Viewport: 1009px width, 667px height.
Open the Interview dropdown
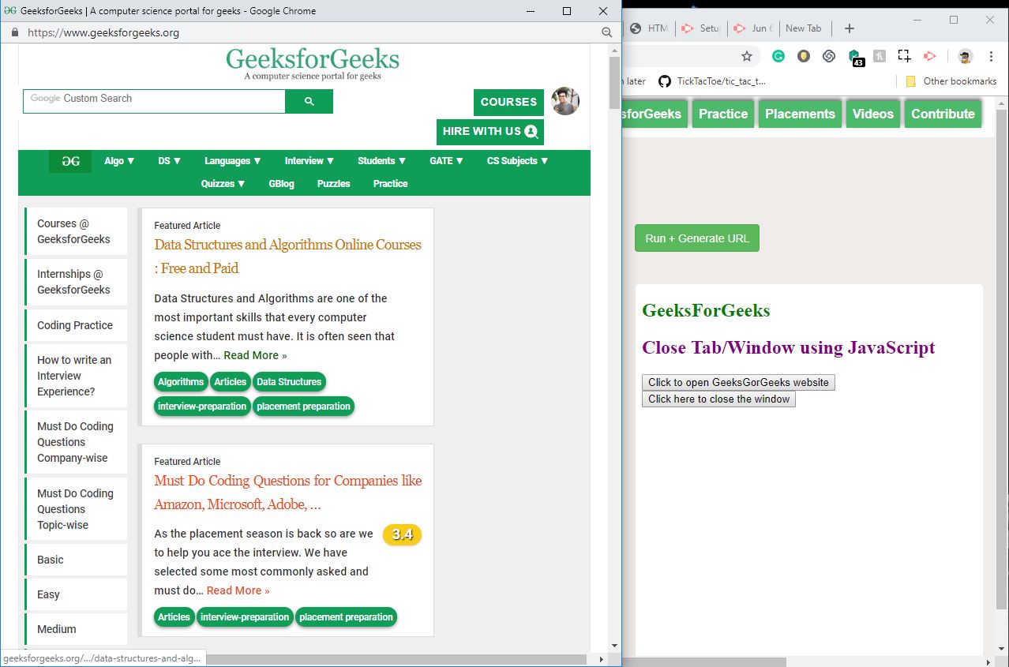tap(309, 161)
